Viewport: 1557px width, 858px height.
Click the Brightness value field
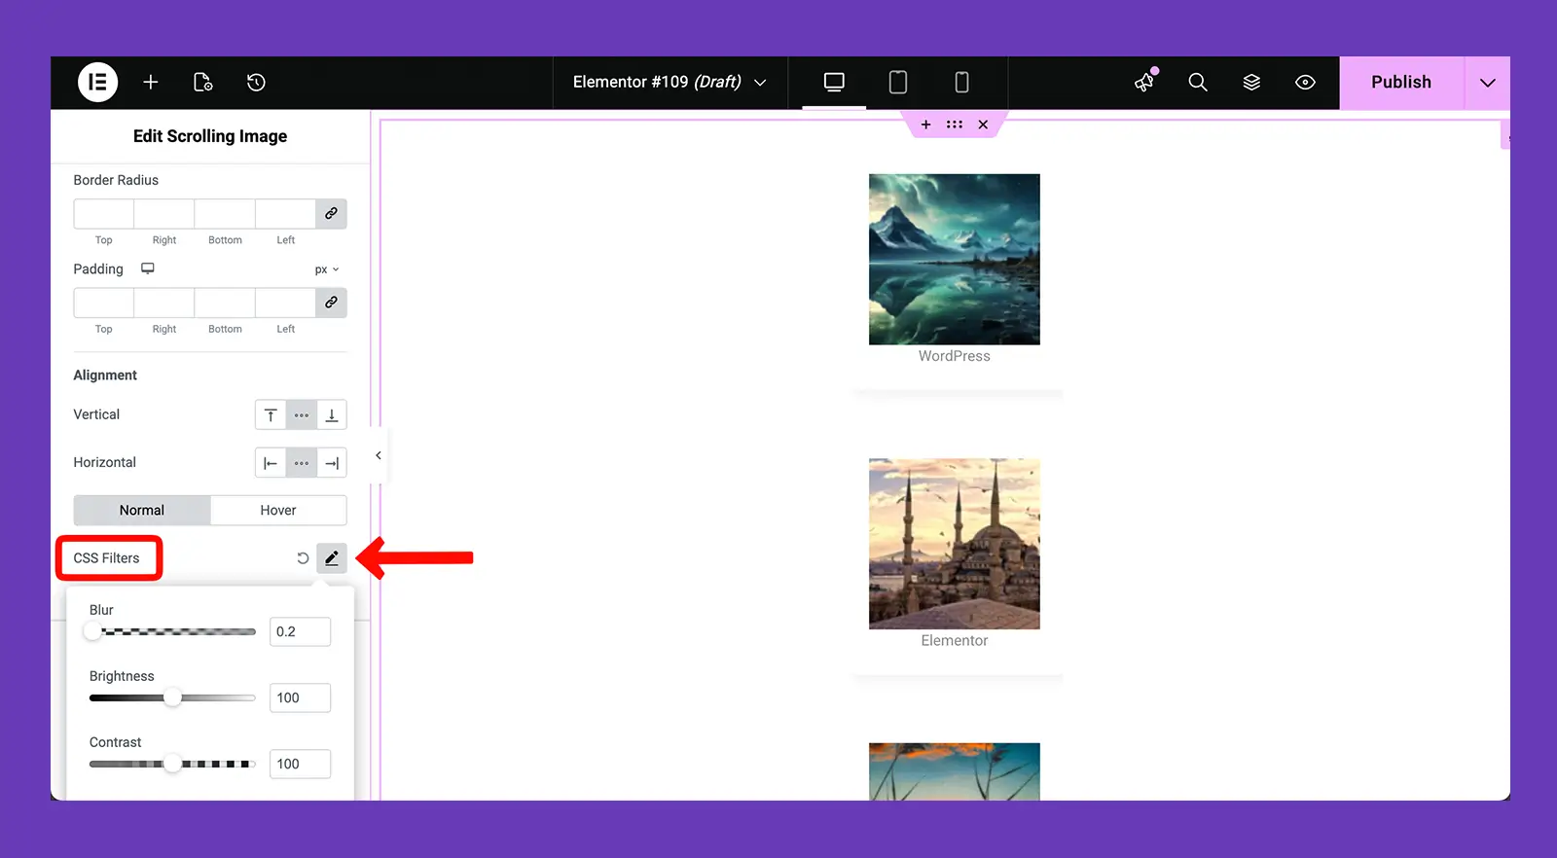(x=300, y=697)
